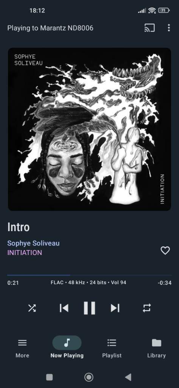Tap the Android back navigation triangle

click(128, 377)
